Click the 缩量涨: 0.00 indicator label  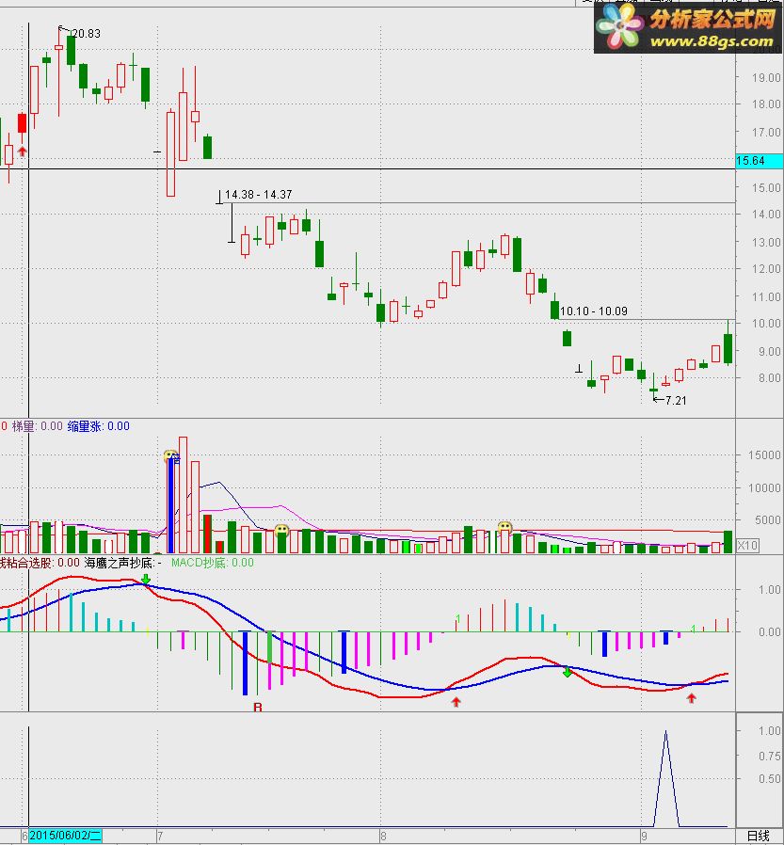[99, 426]
